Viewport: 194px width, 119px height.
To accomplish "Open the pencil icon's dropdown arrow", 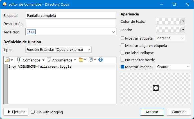I will 12,60.
